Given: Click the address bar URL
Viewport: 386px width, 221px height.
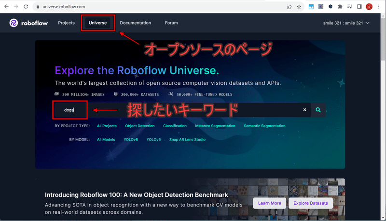Looking at the screenshot, I should coord(64,7).
